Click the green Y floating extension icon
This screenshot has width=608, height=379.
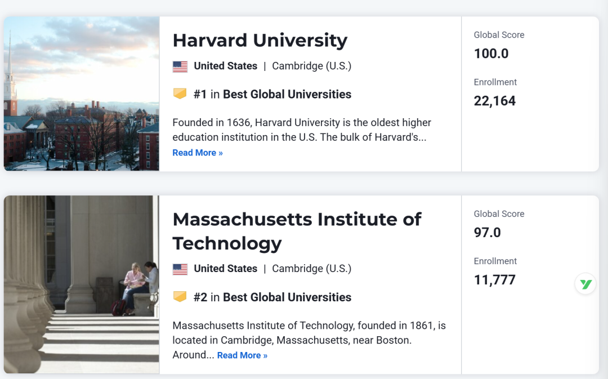(x=585, y=284)
